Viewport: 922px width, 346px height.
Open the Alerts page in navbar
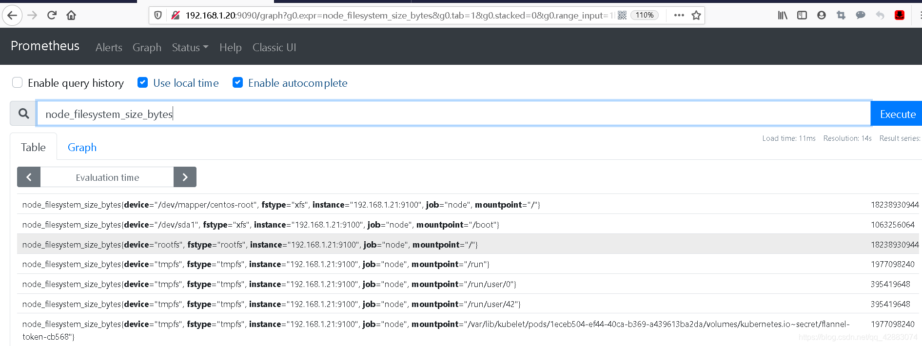[x=109, y=47]
